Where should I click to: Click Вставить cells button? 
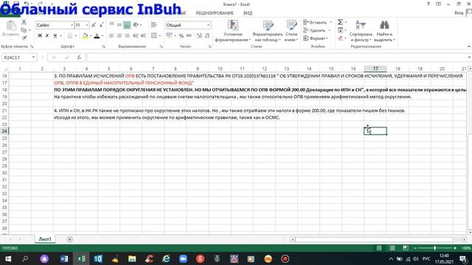(315, 23)
